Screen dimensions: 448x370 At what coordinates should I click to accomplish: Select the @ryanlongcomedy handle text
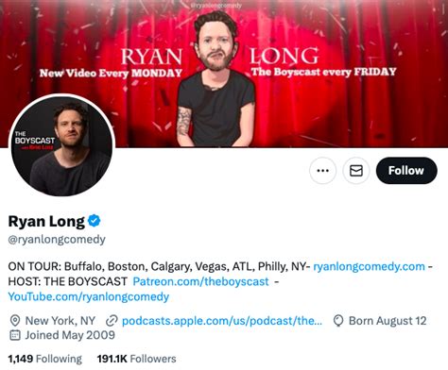coord(57,240)
